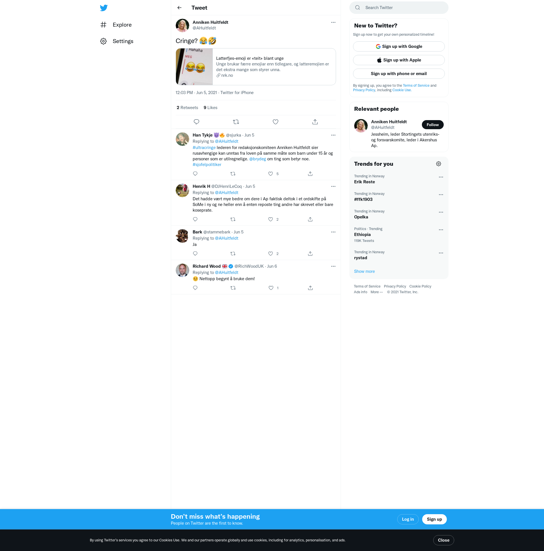Screen dimensions: 544x551
Task: Expand the More footer menu
Action: coord(377,292)
